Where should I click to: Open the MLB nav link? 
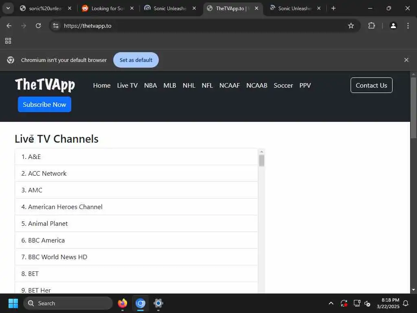coord(170,86)
